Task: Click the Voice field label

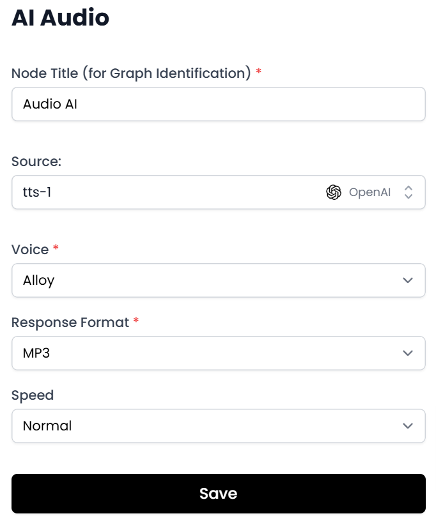Action: (30, 250)
